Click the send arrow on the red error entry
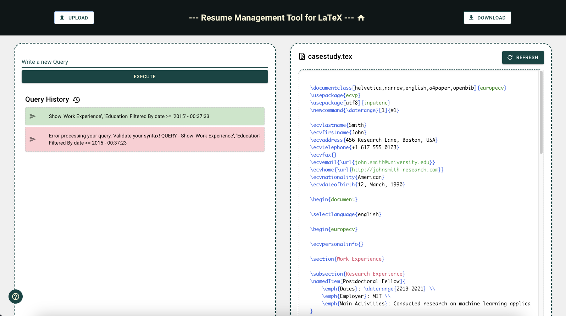566x316 pixels. coord(33,139)
